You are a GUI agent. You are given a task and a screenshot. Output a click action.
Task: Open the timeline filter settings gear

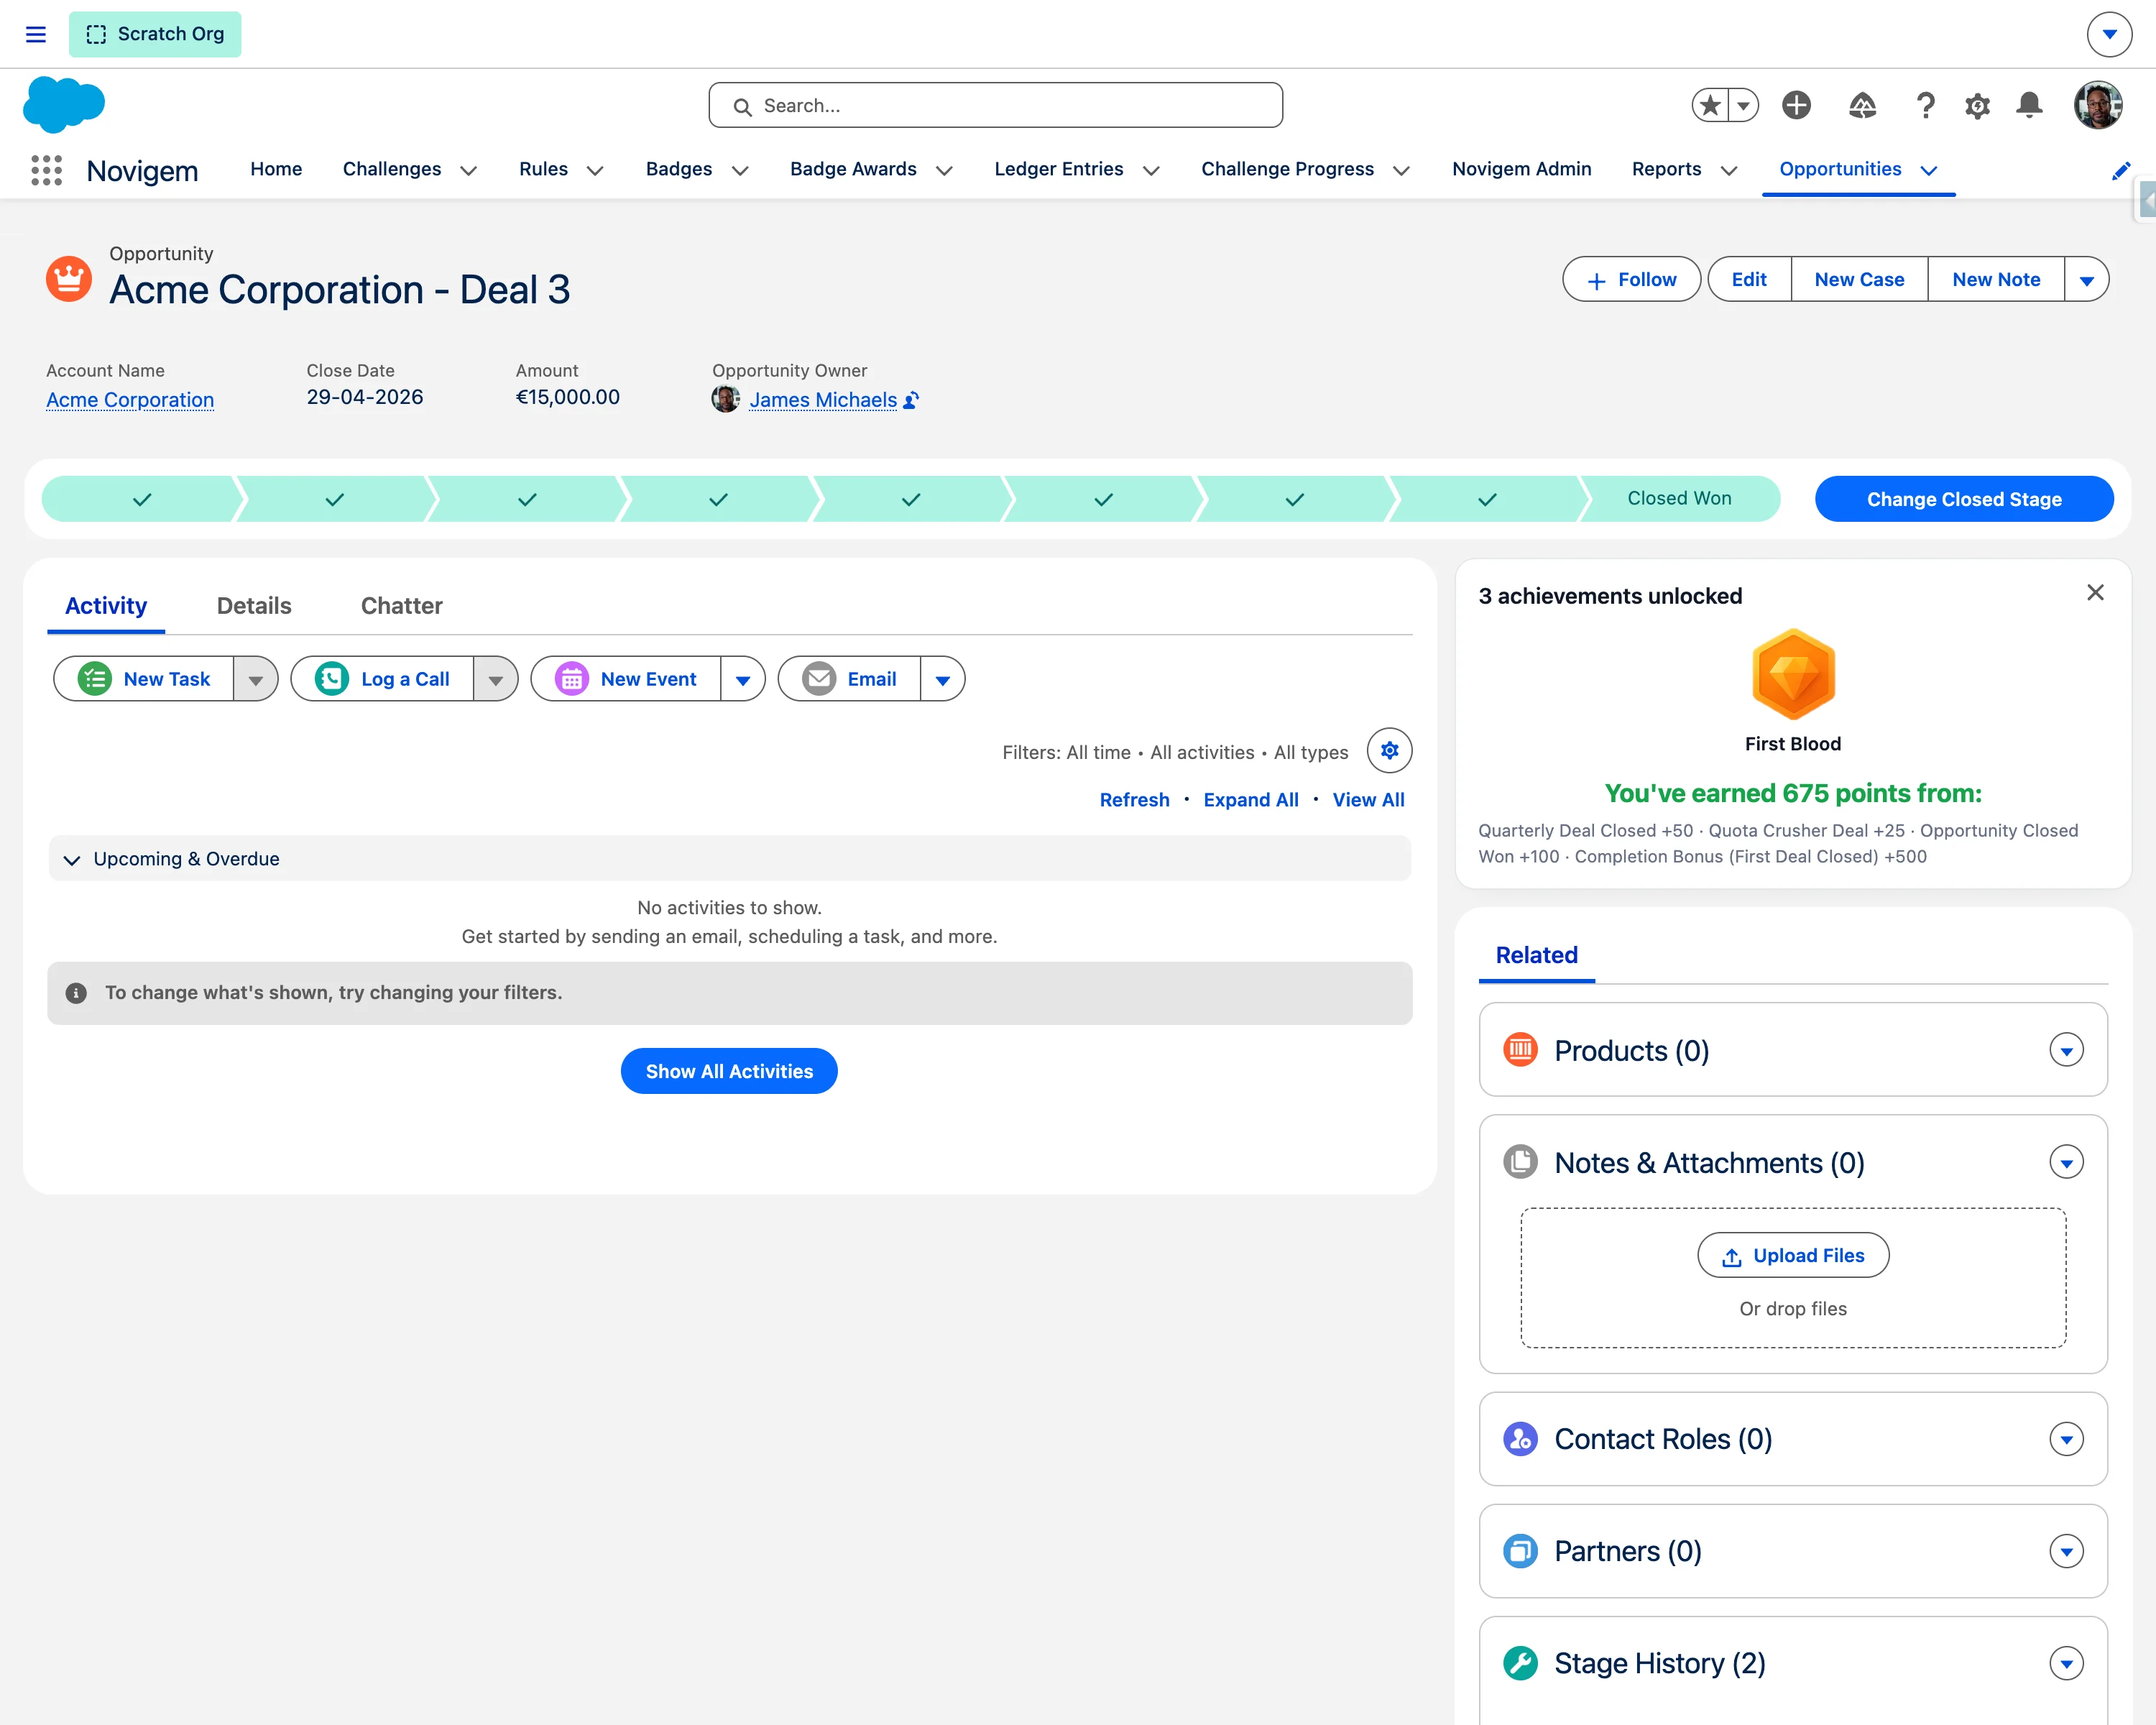click(x=1389, y=751)
